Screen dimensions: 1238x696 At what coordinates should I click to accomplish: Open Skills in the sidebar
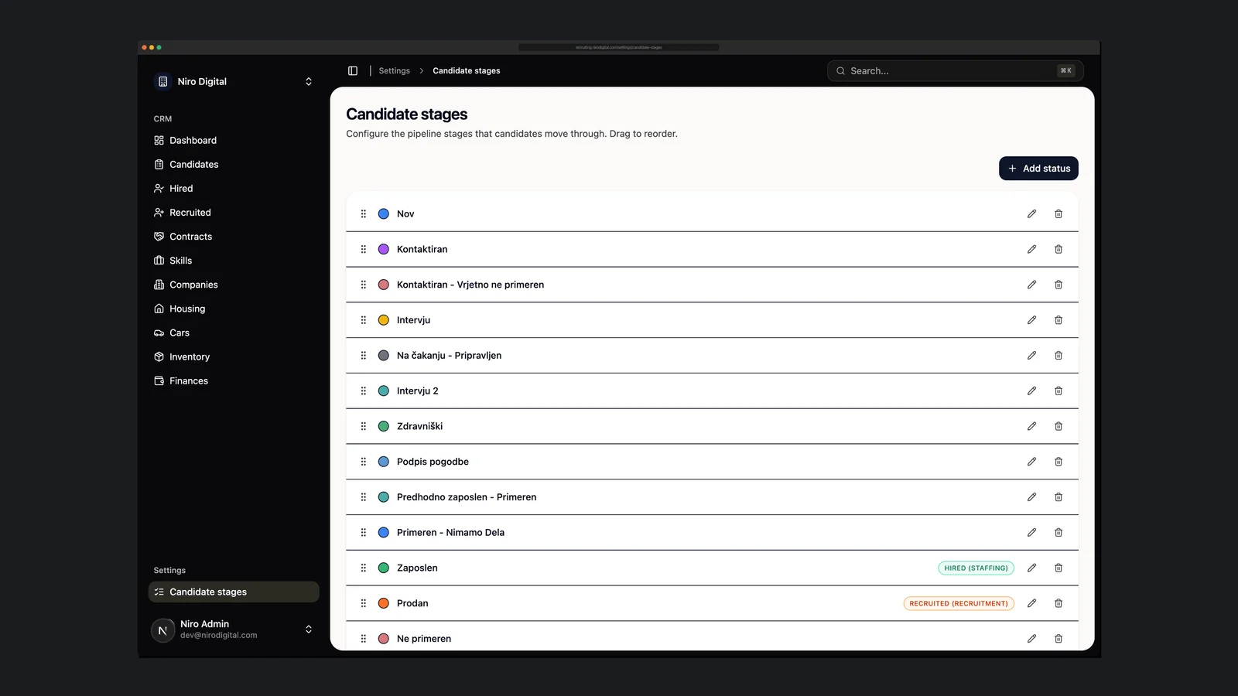tap(234, 260)
